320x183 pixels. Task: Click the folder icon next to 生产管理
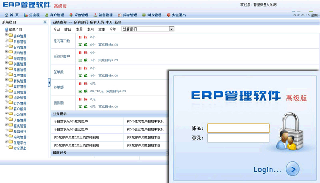pyautogui.click(x=11, y=74)
